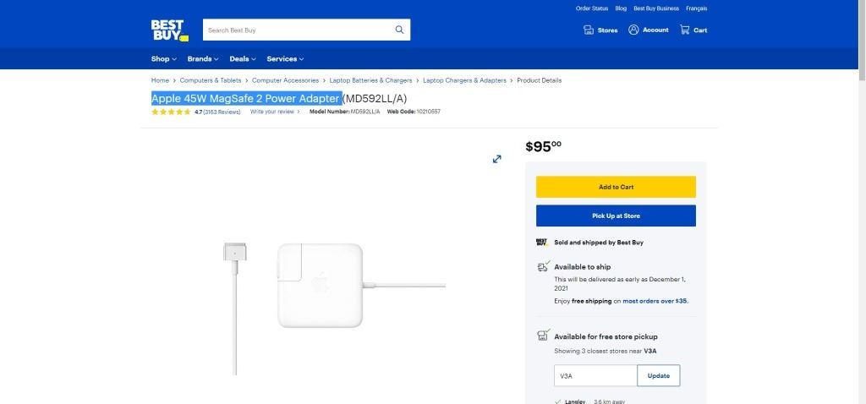Open the Stores locator icon

[x=589, y=30]
